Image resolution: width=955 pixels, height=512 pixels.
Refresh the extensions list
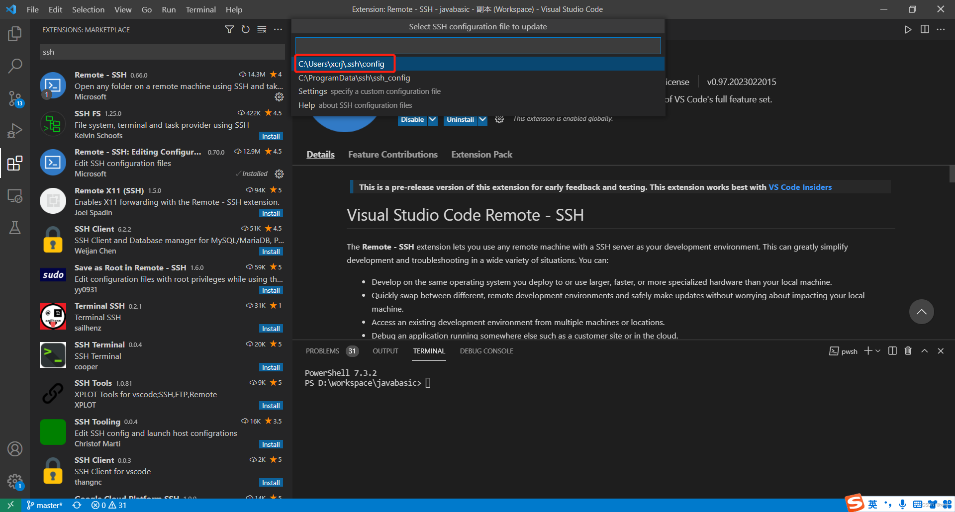pyautogui.click(x=245, y=29)
